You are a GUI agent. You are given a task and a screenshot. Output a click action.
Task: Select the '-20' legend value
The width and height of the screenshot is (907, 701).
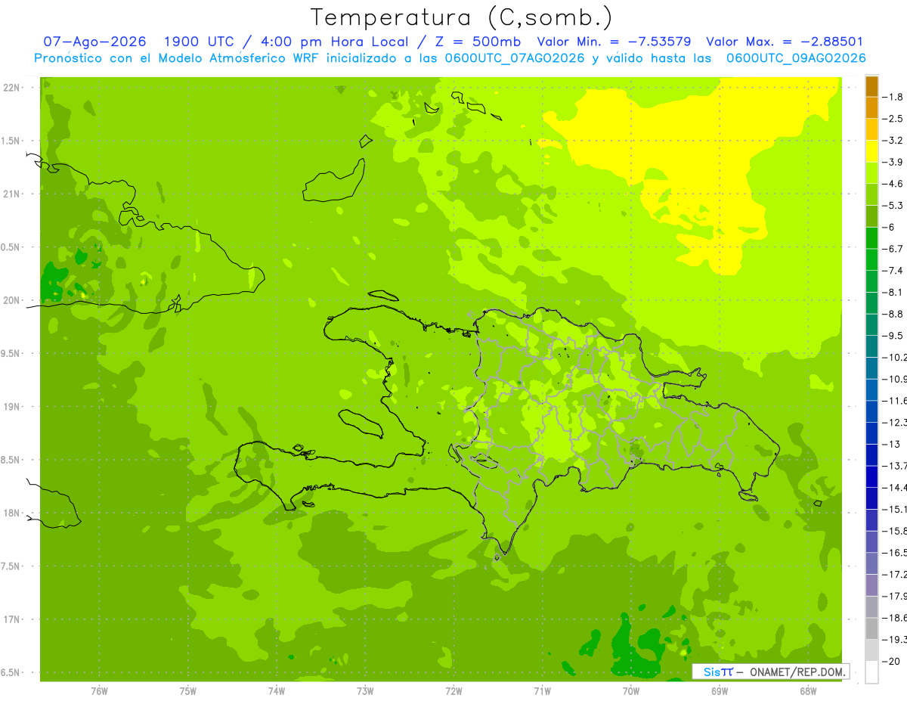tap(891, 661)
